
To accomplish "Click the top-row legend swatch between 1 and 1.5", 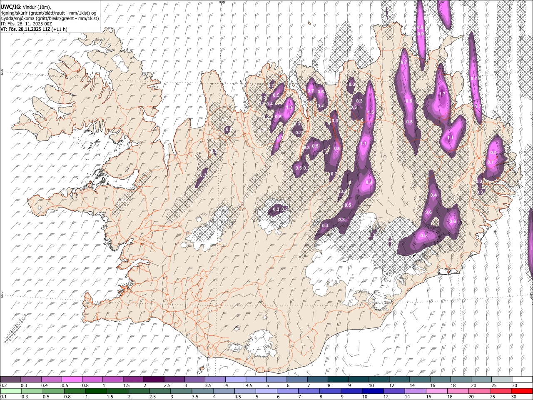I will point(112,379).
